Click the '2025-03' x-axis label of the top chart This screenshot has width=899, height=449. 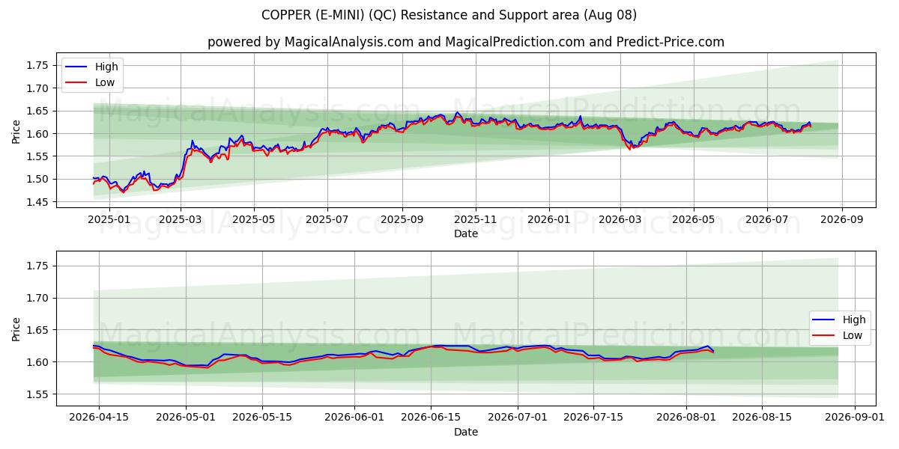point(180,220)
